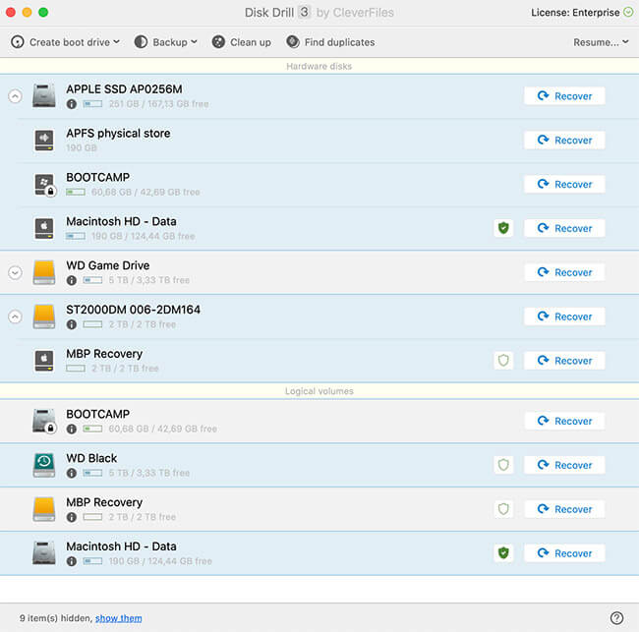The width and height of the screenshot is (639, 632).
Task: Click Find duplicates in toolbar
Action: (330, 42)
